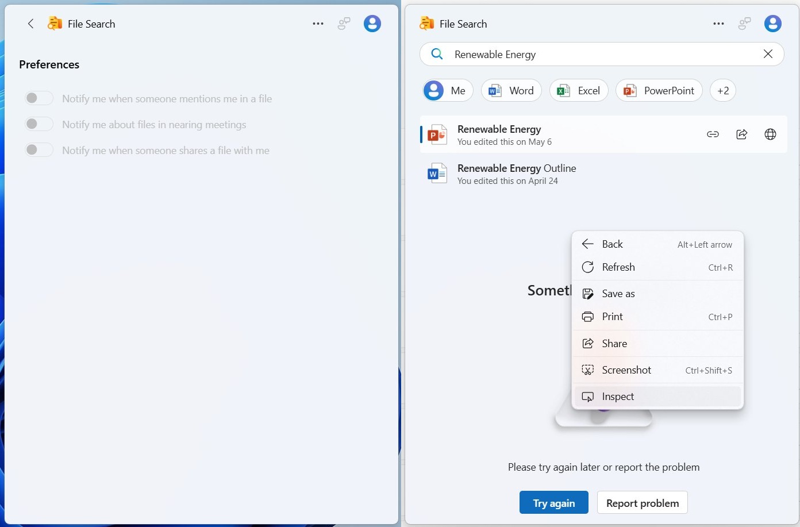800x527 pixels.
Task: Open the Renewable Energy presentation result
Action: [603, 134]
